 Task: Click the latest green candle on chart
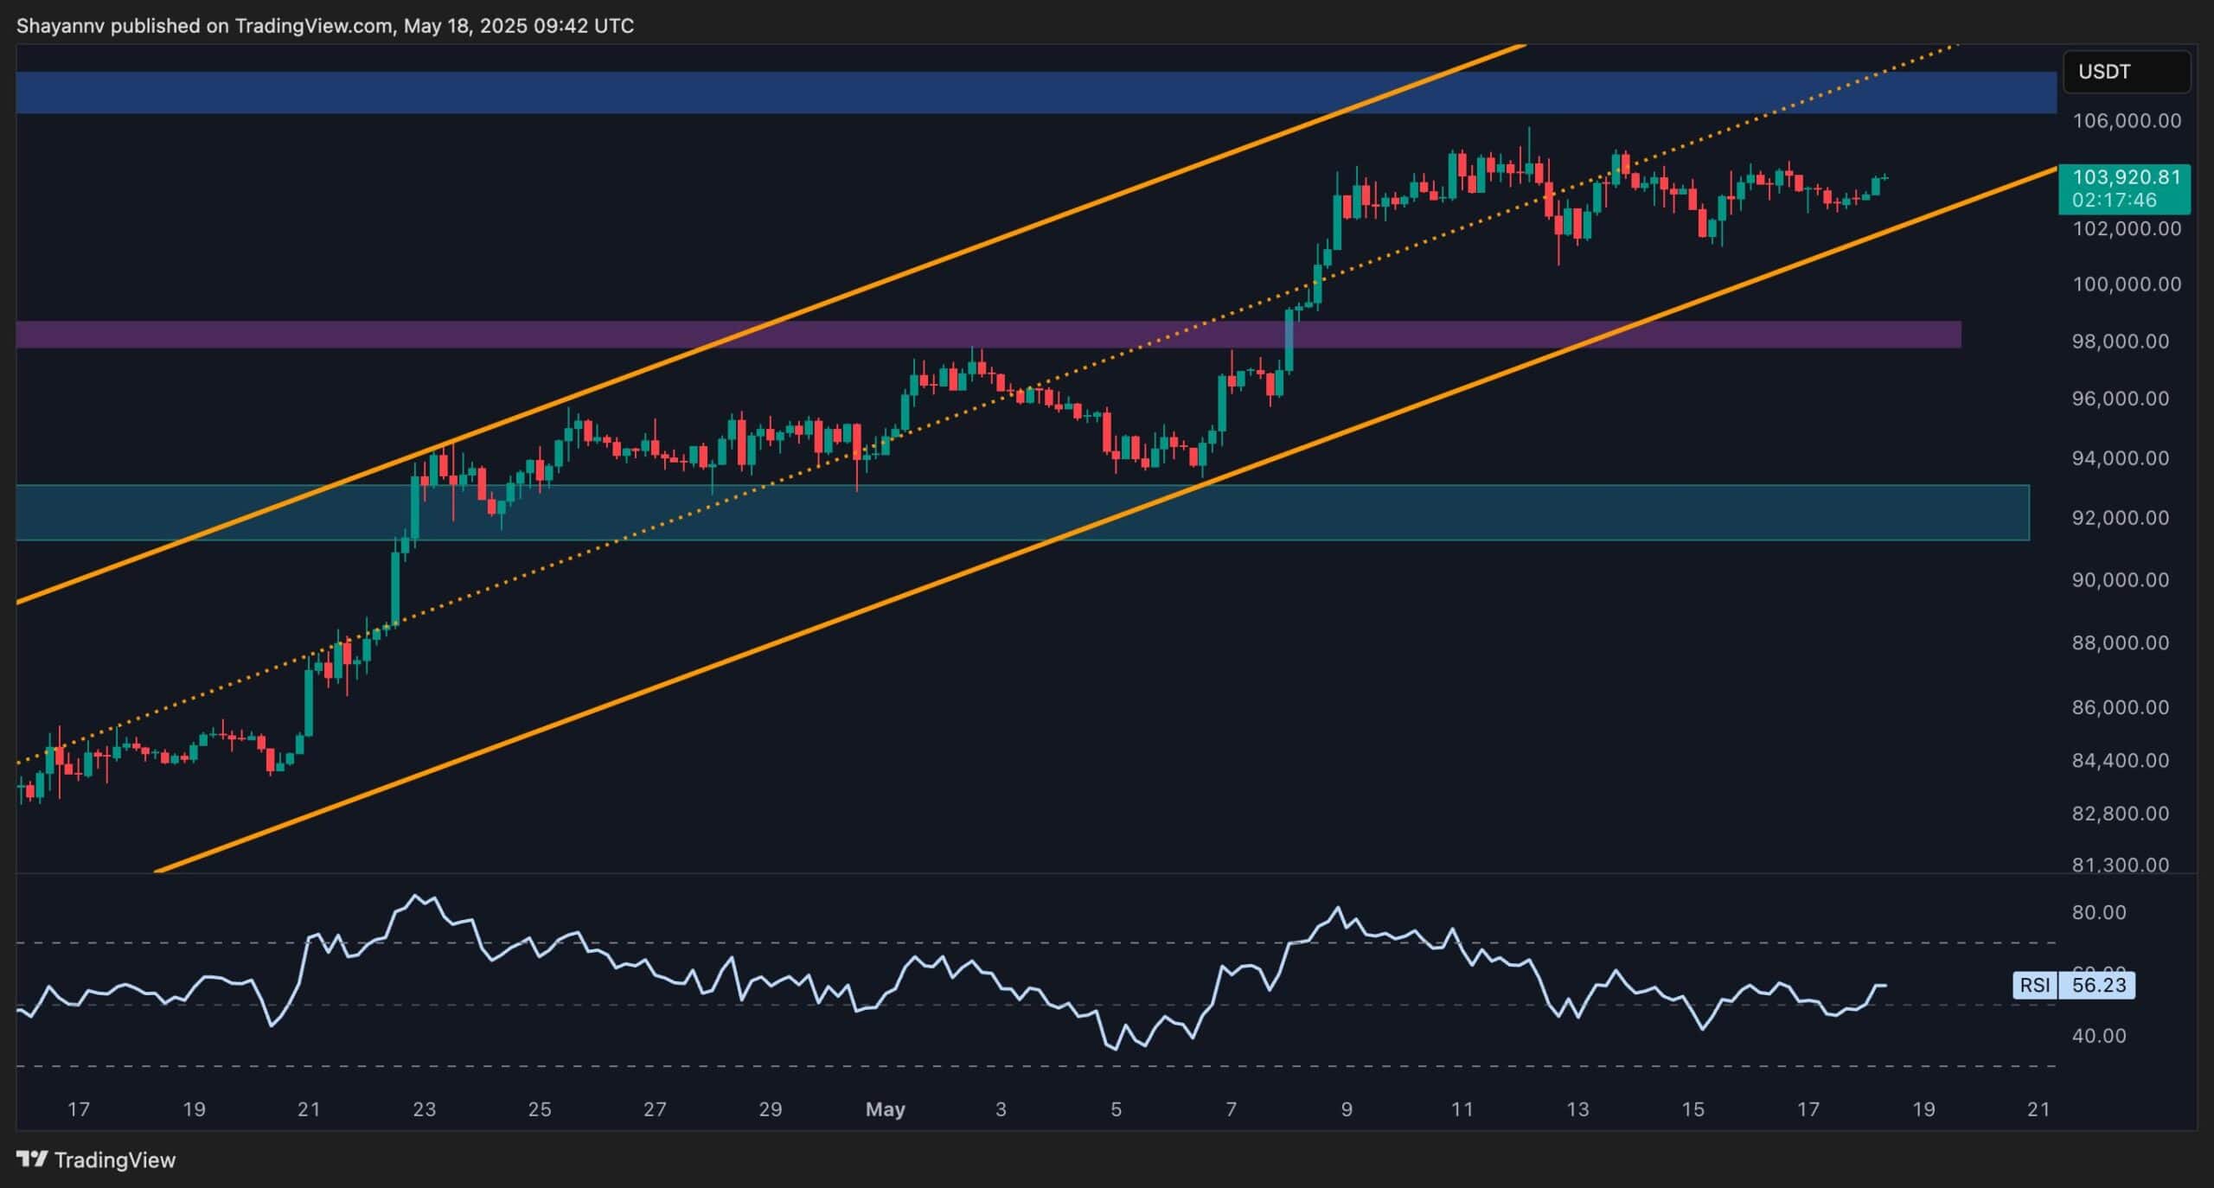pyautogui.click(x=1876, y=185)
